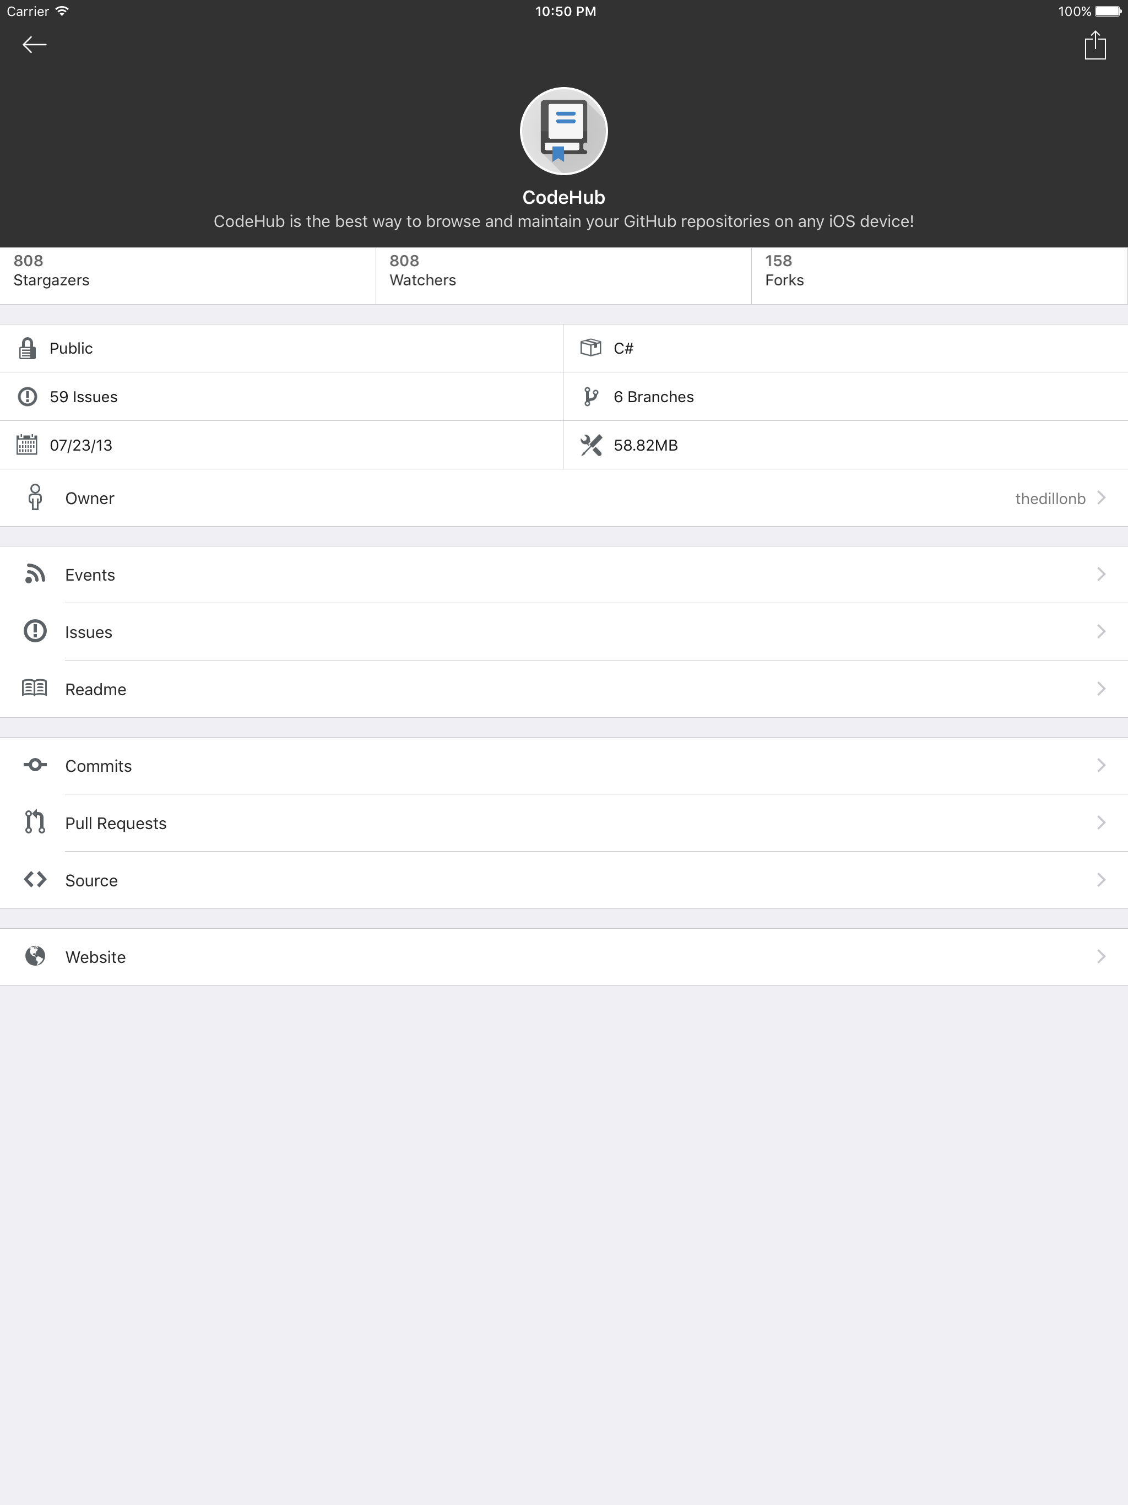Tap the back arrow icon
The width and height of the screenshot is (1128, 1505).
point(34,45)
